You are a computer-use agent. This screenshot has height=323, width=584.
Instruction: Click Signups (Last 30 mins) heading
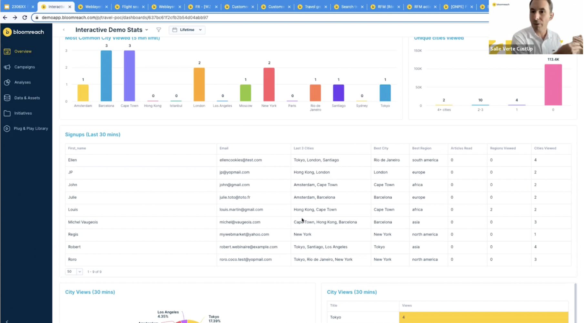93,134
